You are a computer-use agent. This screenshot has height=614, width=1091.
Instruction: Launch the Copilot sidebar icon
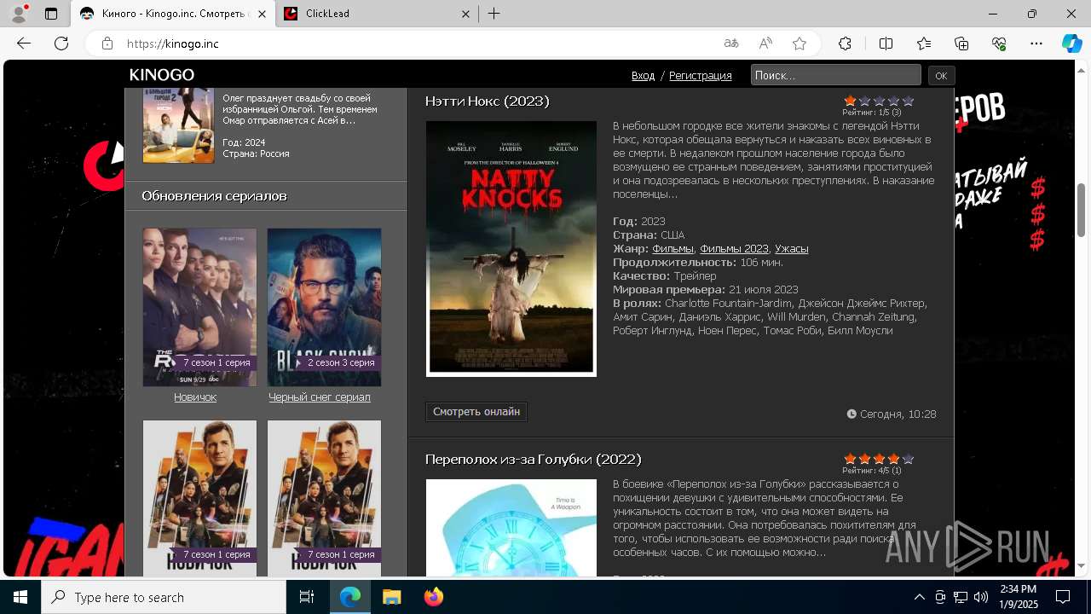(1071, 43)
